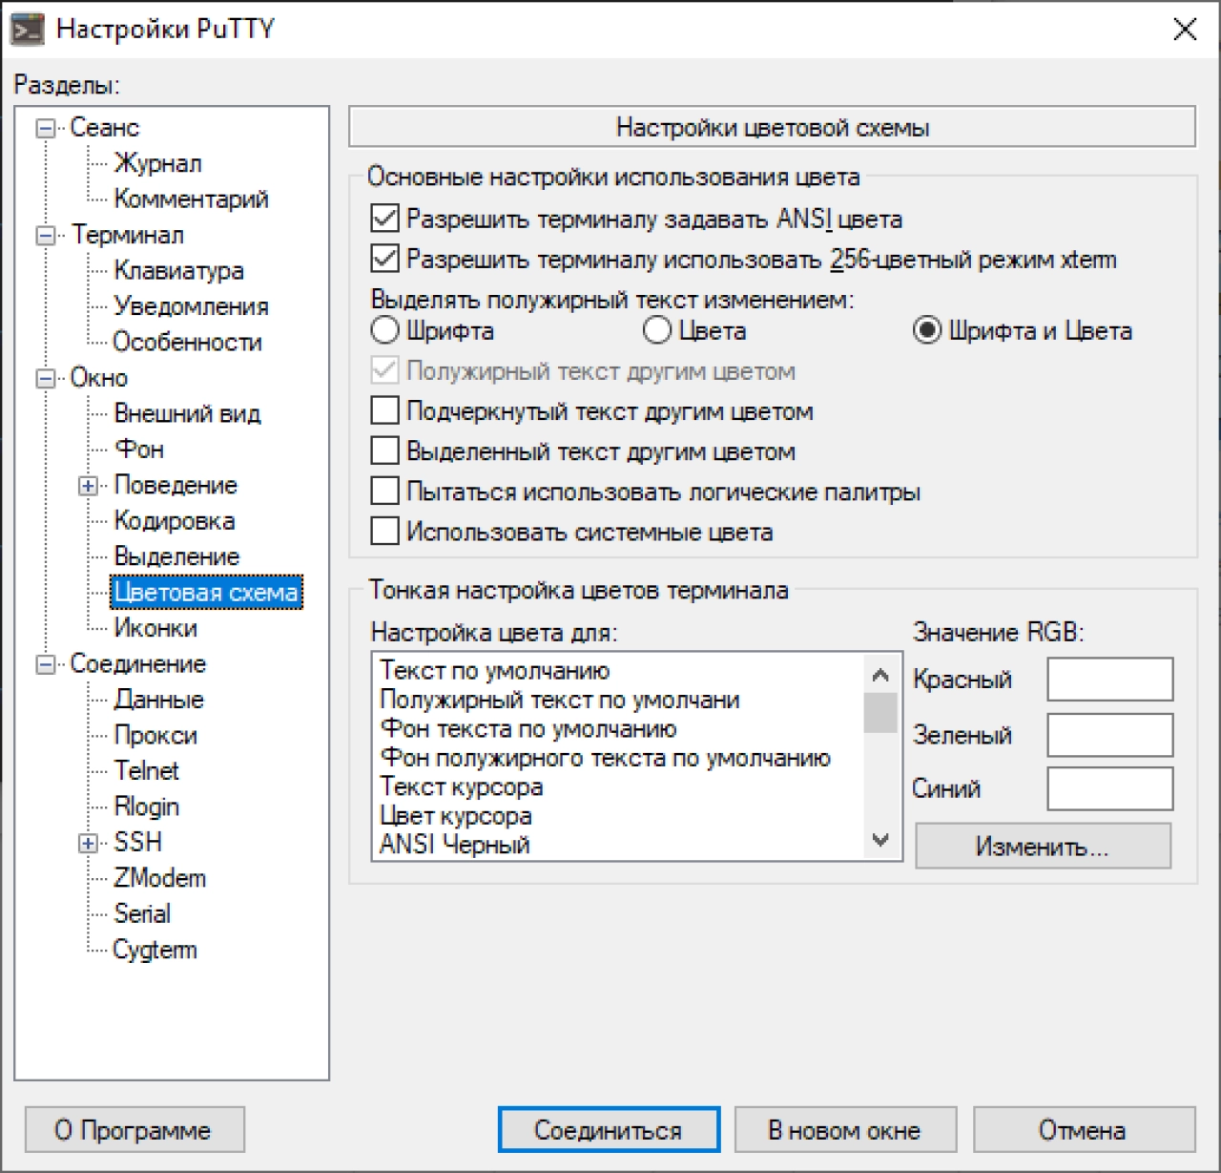Screen dimensions: 1221x1173
Task: Click the PuTTY icon in the title bar
Action: click(x=27, y=30)
